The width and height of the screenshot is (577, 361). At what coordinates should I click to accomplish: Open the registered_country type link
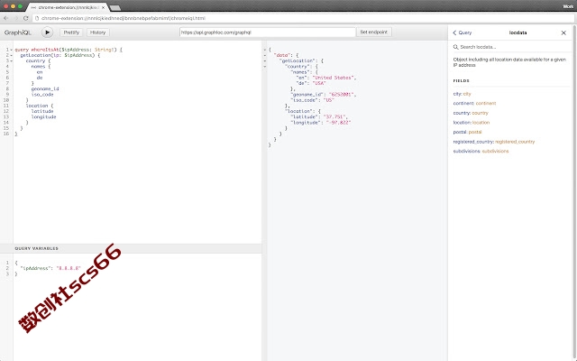[x=515, y=142]
